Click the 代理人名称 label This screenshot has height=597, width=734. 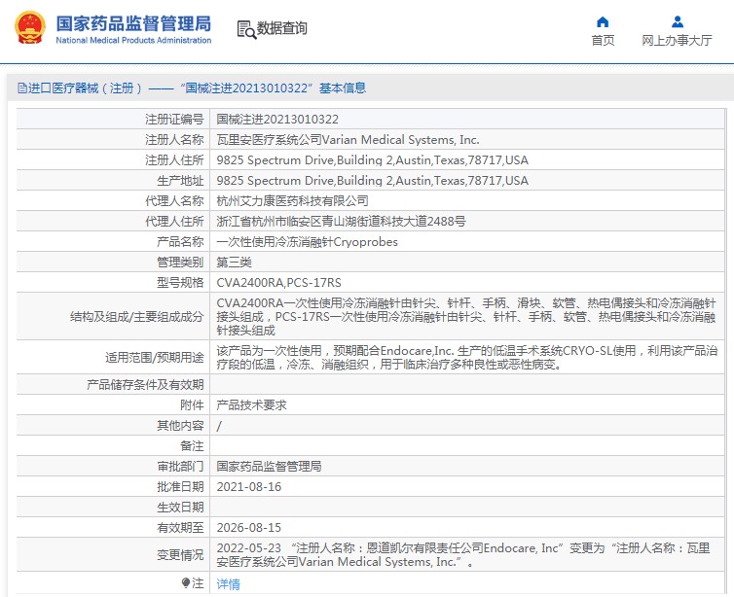pyautogui.click(x=174, y=201)
